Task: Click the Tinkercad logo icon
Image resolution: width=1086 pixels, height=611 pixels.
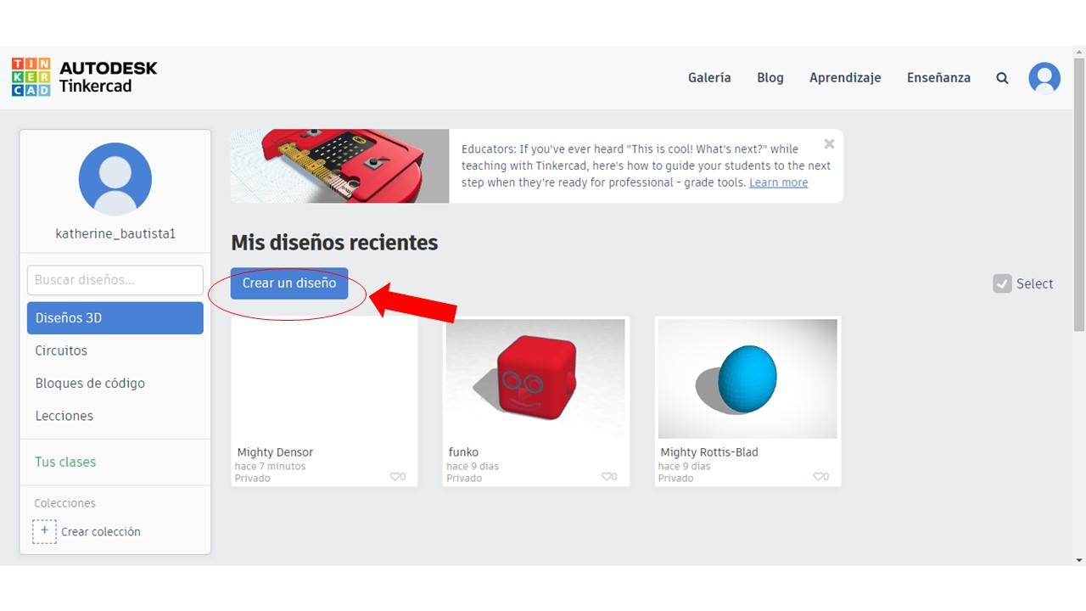Action: click(31, 77)
